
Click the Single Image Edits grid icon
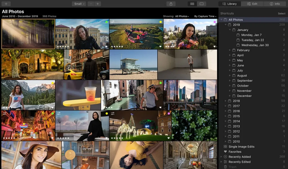[225, 147]
